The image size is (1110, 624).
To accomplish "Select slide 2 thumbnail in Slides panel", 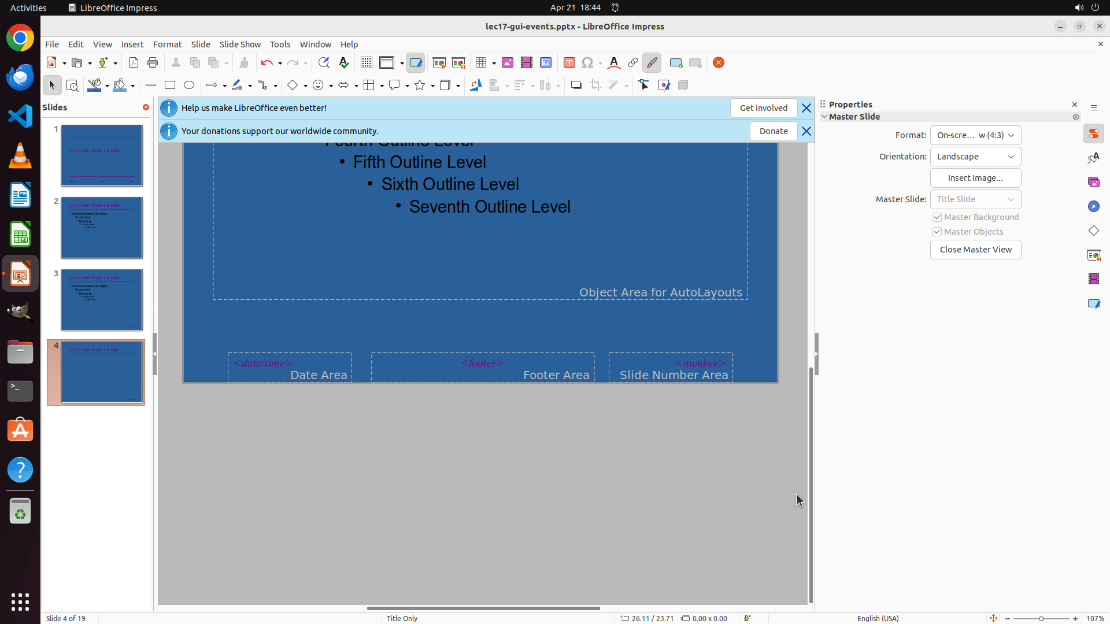I will [102, 228].
